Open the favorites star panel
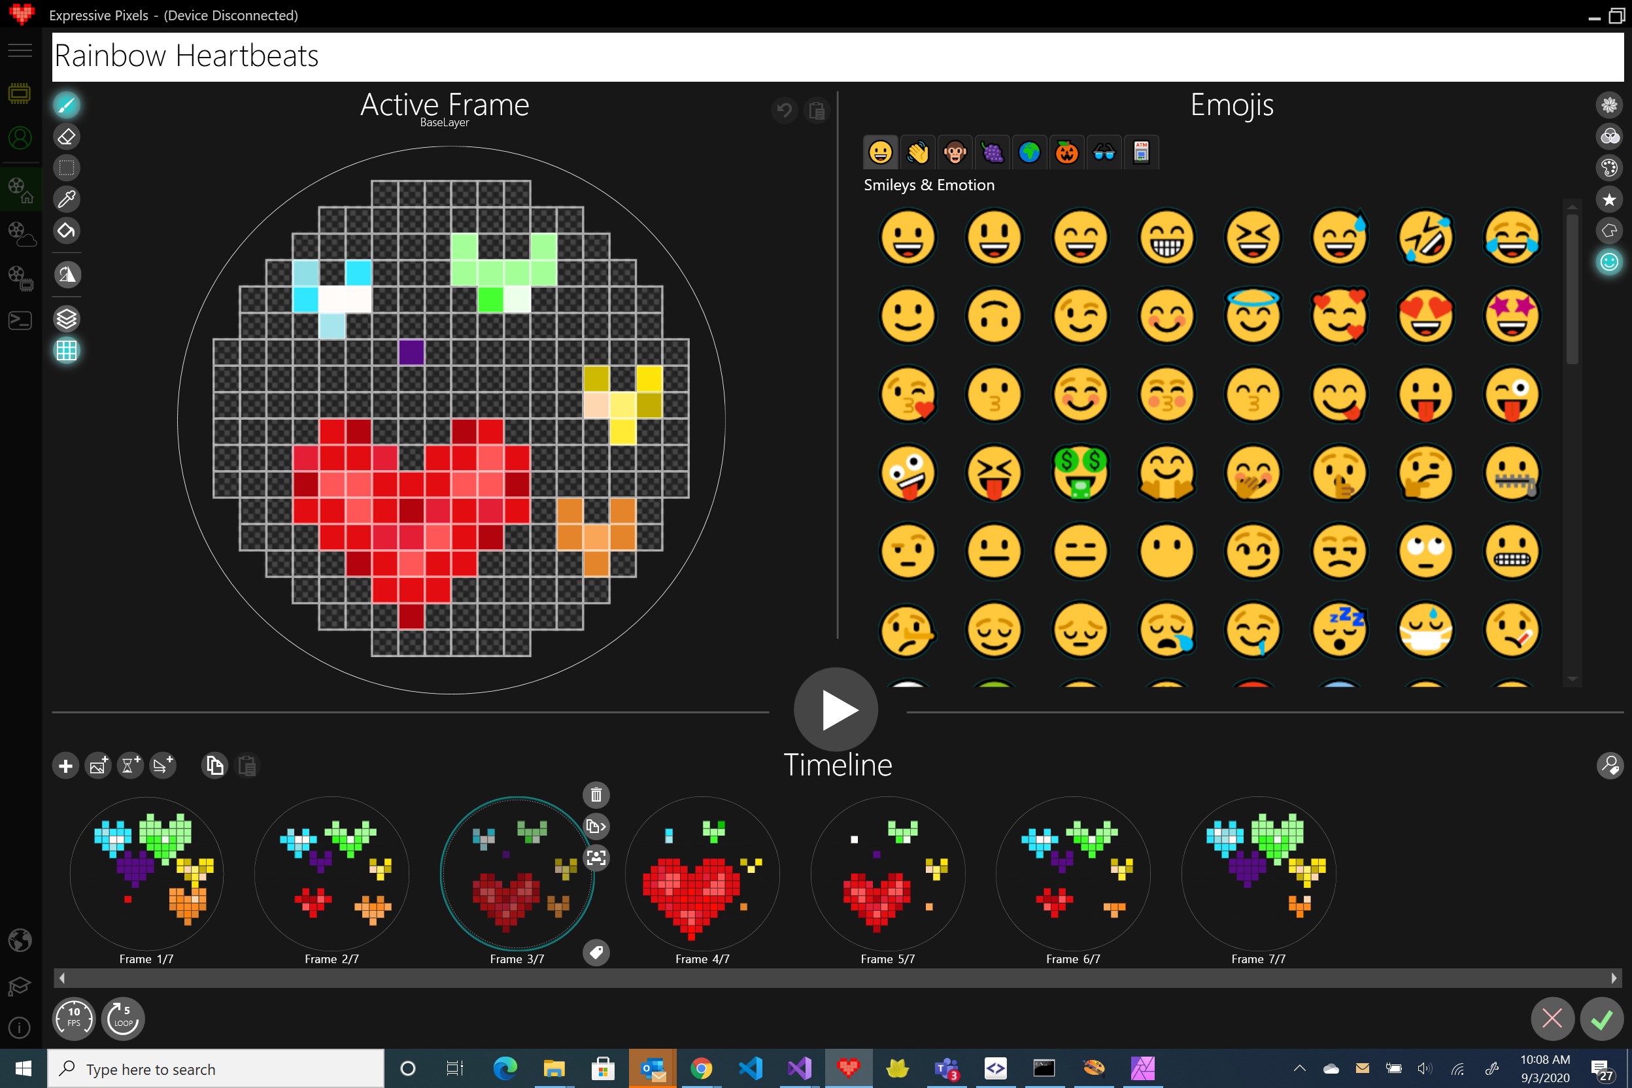Screen dimensions: 1632x1088 click(x=1609, y=200)
